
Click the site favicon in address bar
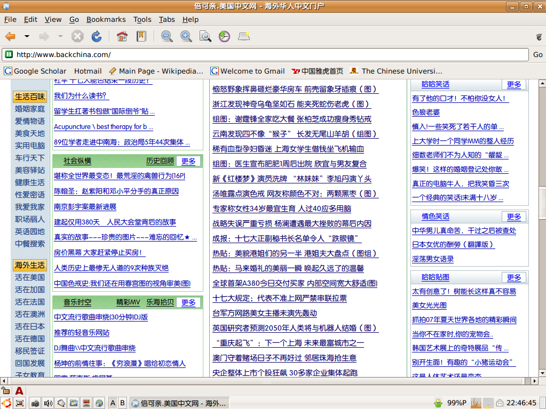(x=9, y=54)
